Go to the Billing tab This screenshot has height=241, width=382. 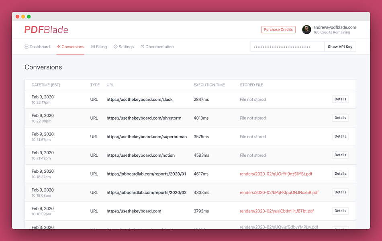click(x=99, y=47)
